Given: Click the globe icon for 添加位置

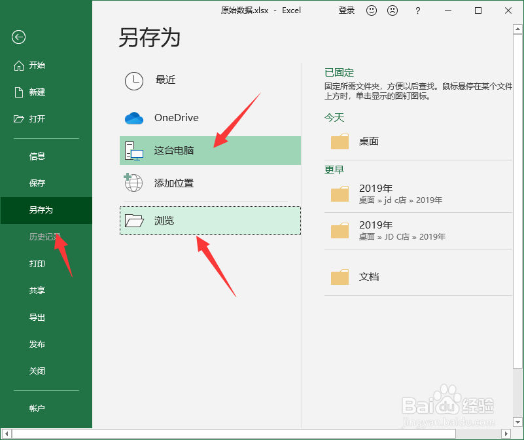Looking at the screenshot, I should [x=133, y=183].
